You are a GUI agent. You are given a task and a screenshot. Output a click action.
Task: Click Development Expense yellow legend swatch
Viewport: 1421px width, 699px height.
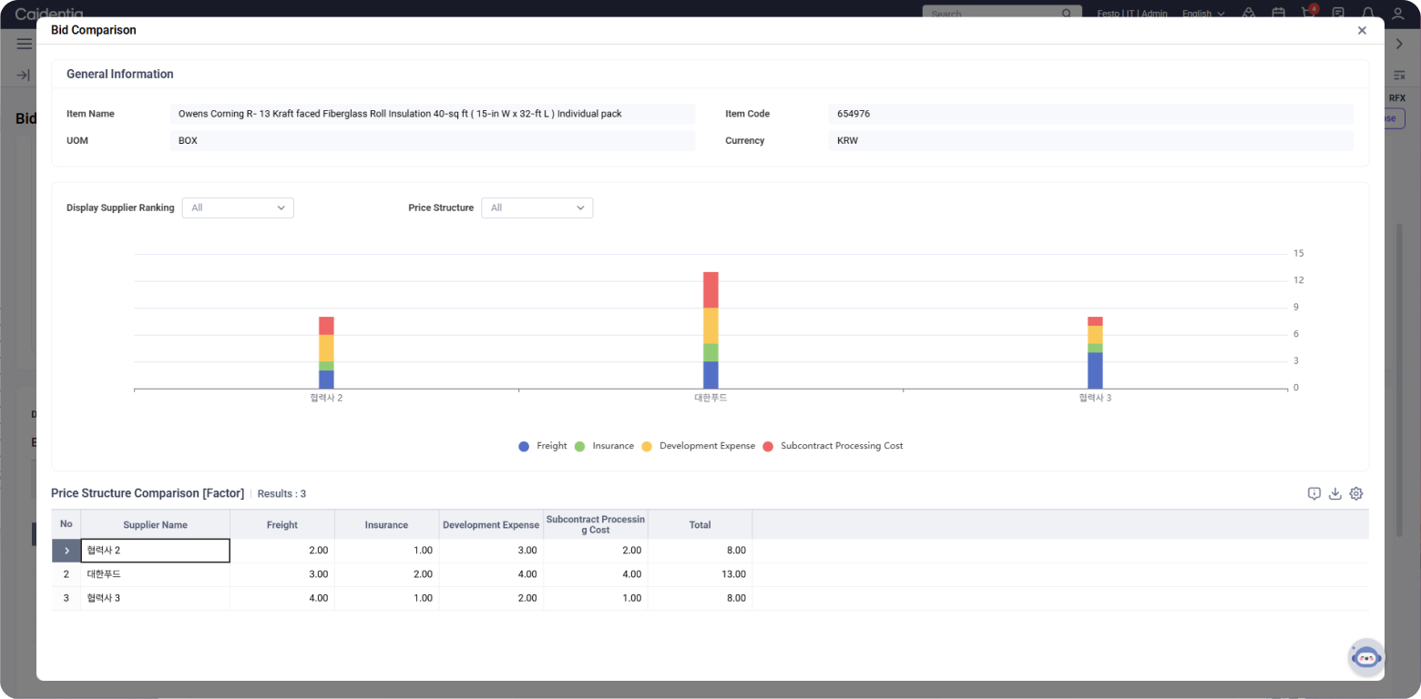point(647,447)
